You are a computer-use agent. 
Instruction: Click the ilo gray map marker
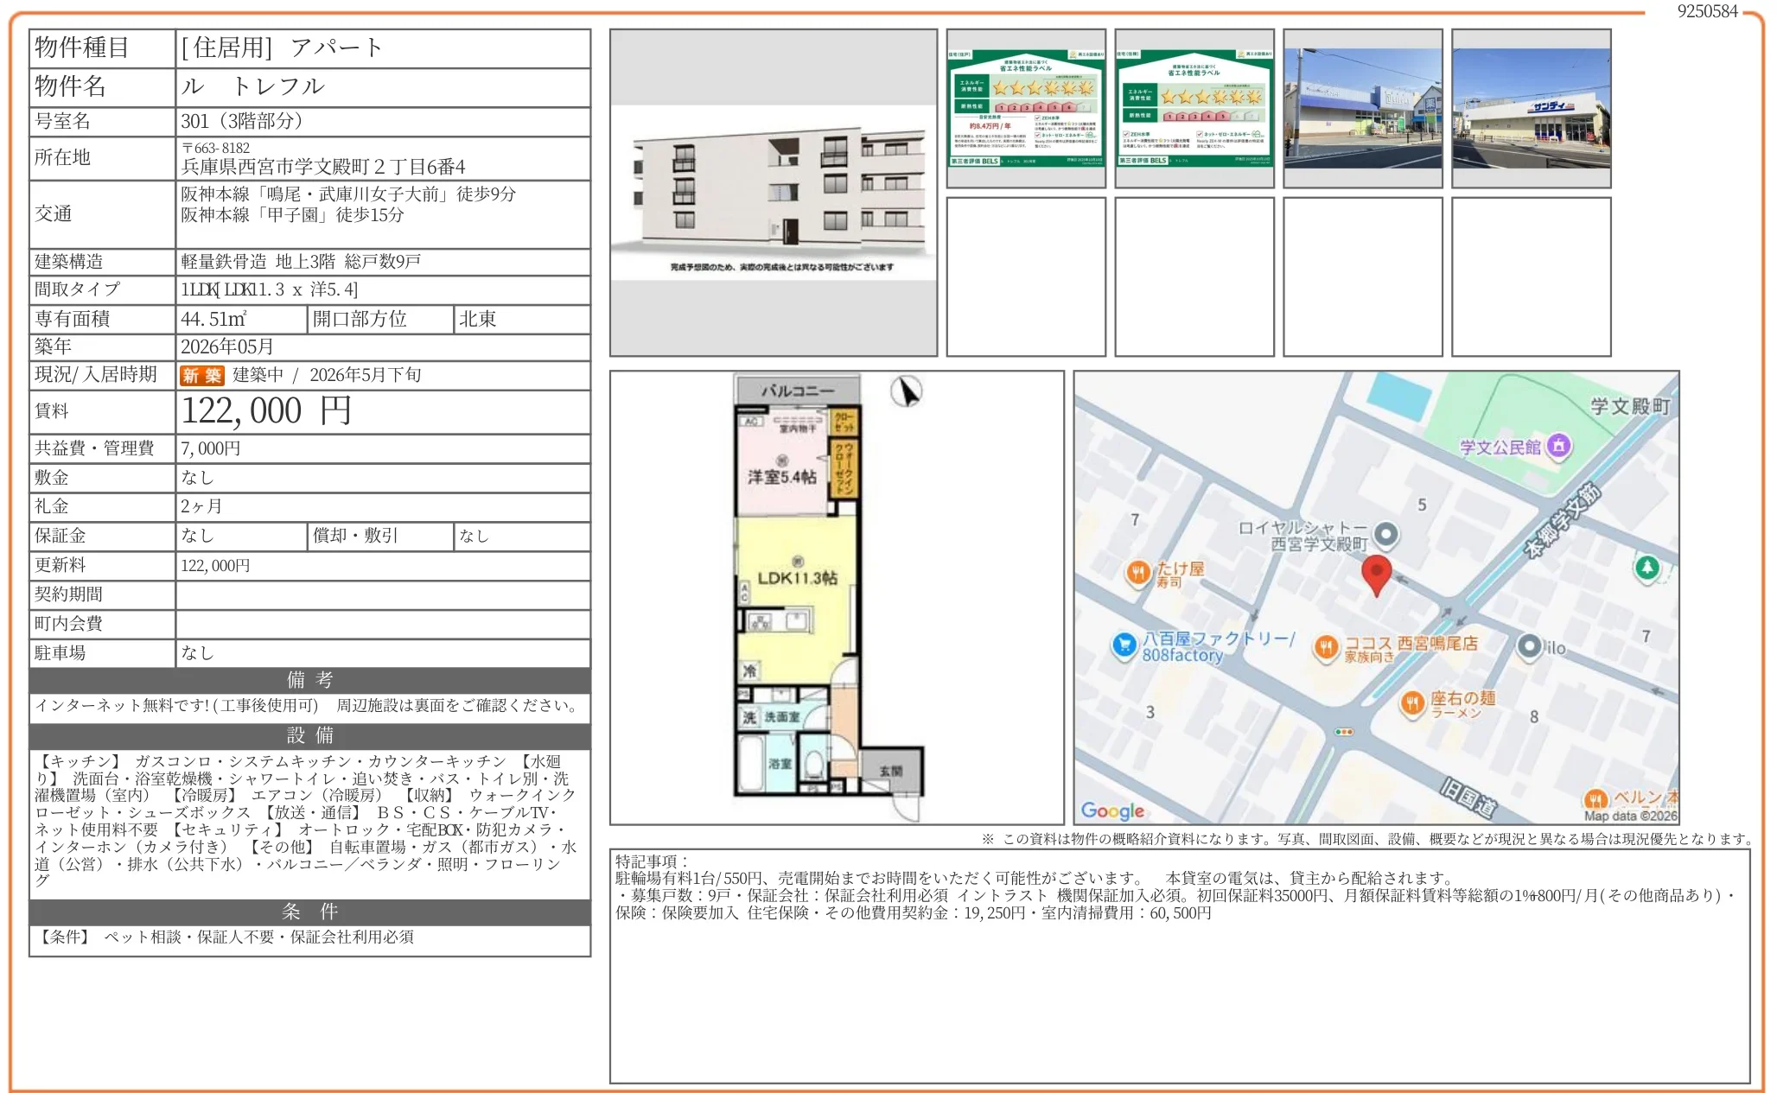pyautogui.click(x=1529, y=646)
